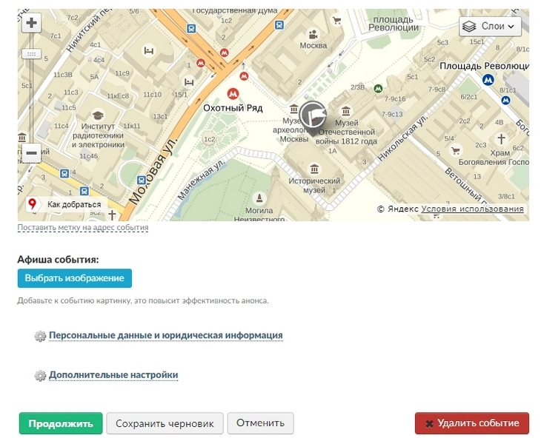Click the Могила Неизвестного monument icon

259,198
